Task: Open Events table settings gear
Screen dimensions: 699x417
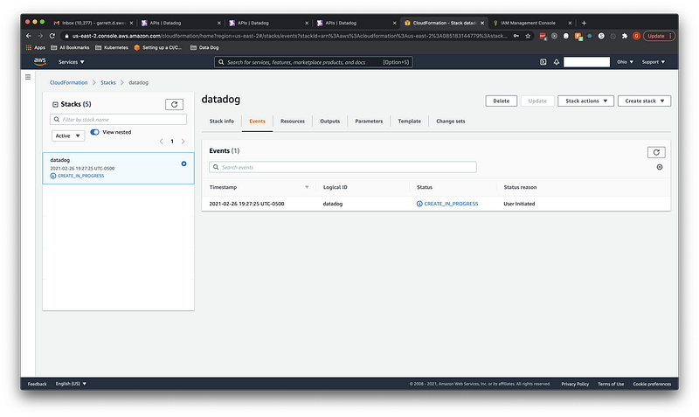Action: pos(660,167)
